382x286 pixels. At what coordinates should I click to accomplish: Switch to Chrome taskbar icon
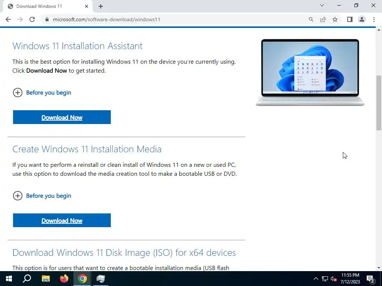pos(82,279)
